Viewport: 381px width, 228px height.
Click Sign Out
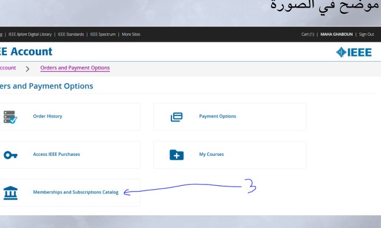[x=367, y=34]
